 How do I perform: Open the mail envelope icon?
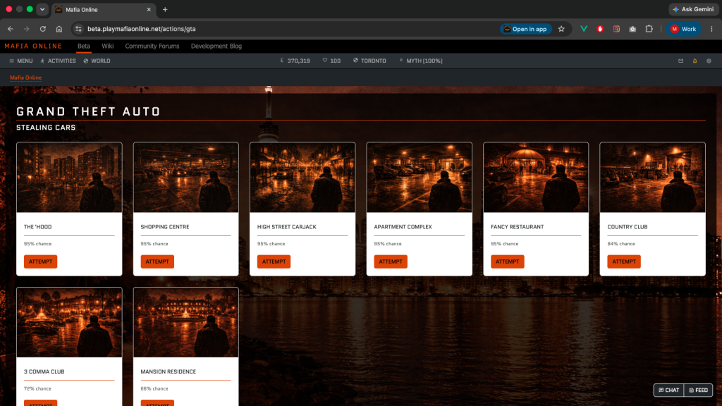[x=680, y=61]
